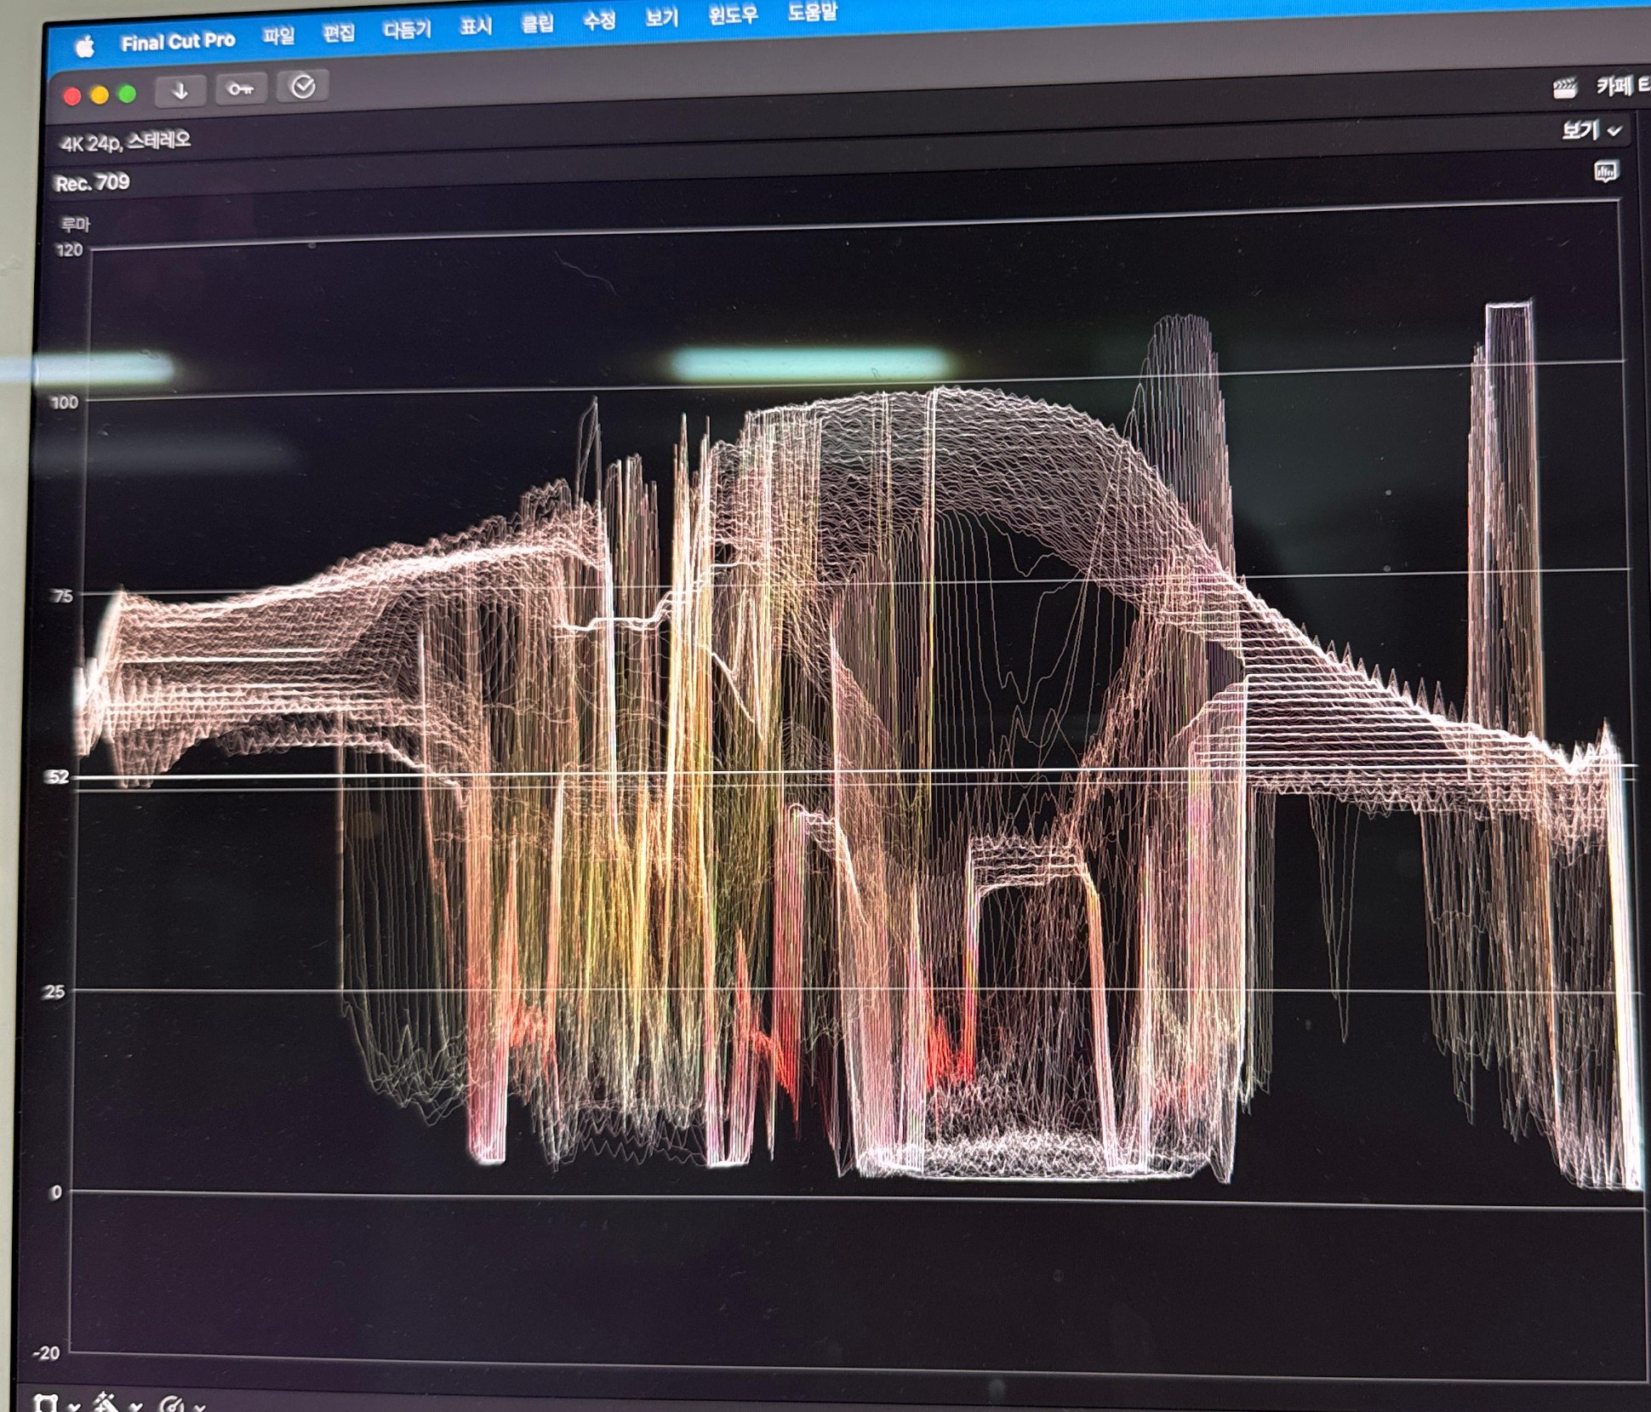Viewport: 1651px width, 1412px height.
Task: Click the Final Cut Pro app menu
Action: (177, 41)
